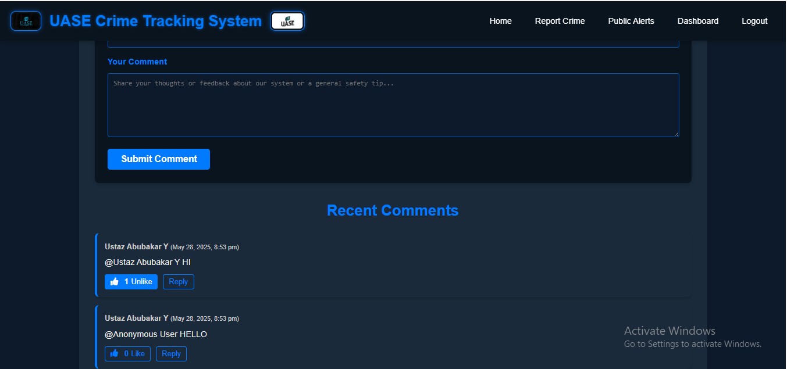Image resolution: width=787 pixels, height=369 pixels.
Task: Logout from the system
Action: pyautogui.click(x=754, y=21)
